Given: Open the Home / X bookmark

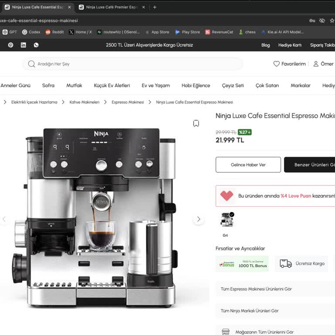Looking at the screenshot, I should point(81,32).
